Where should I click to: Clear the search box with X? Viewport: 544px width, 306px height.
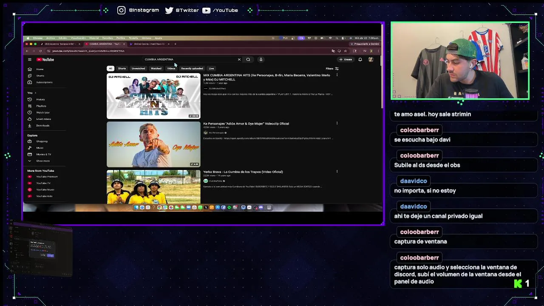tap(239, 59)
